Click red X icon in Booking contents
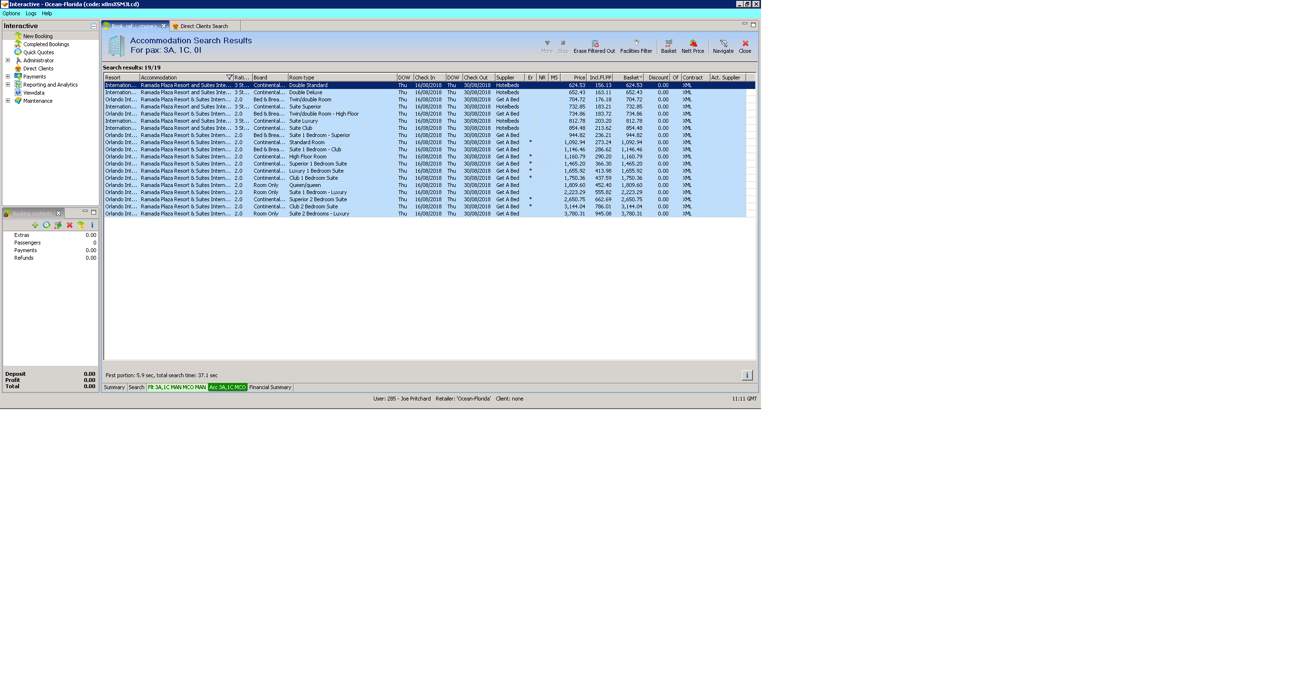 pos(69,225)
